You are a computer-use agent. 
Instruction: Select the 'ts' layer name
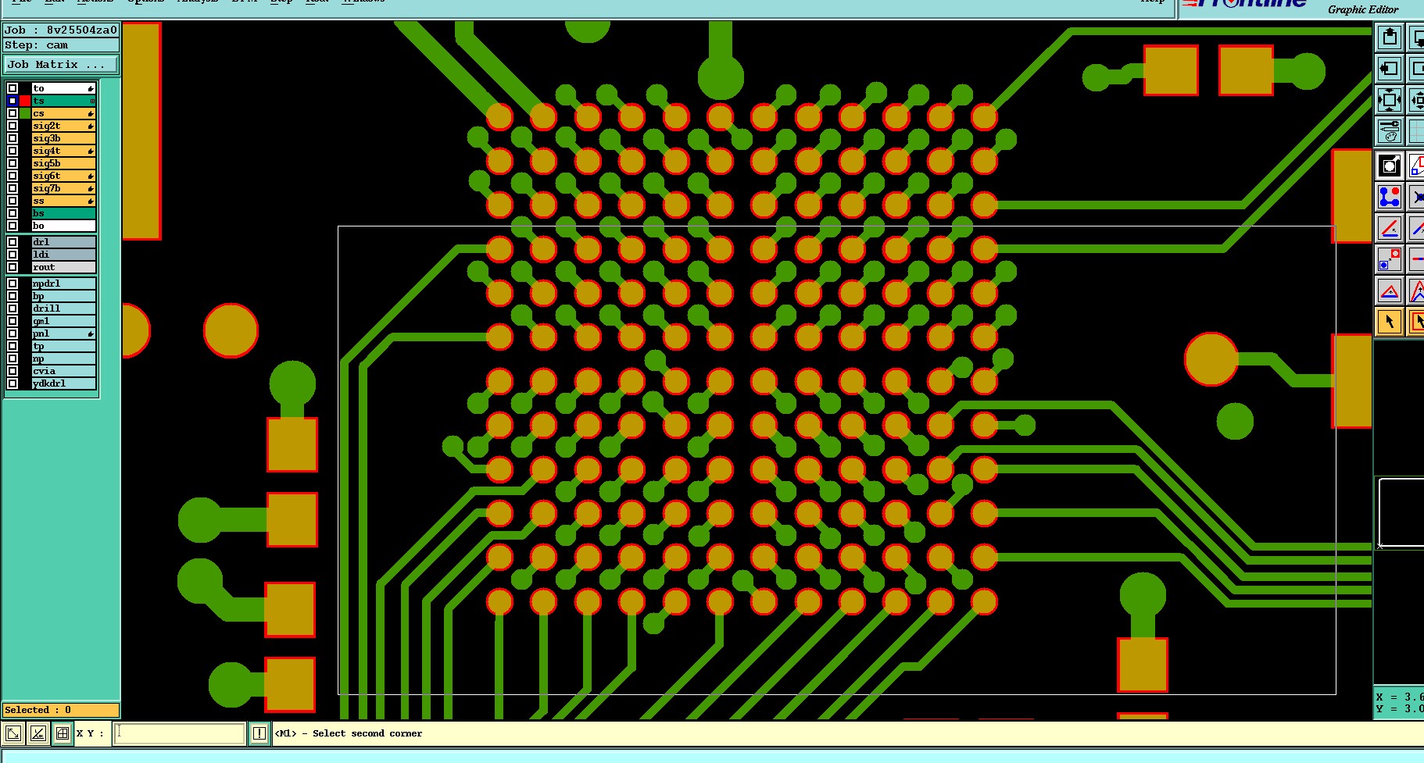point(64,101)
